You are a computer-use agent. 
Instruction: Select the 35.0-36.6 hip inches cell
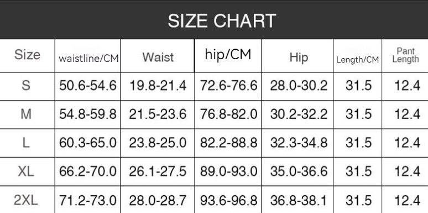click(x=299, y=172)
